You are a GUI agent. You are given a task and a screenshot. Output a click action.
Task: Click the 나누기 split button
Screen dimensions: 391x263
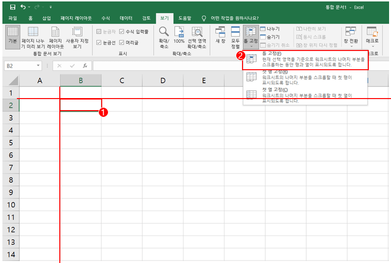coord(270,29)
